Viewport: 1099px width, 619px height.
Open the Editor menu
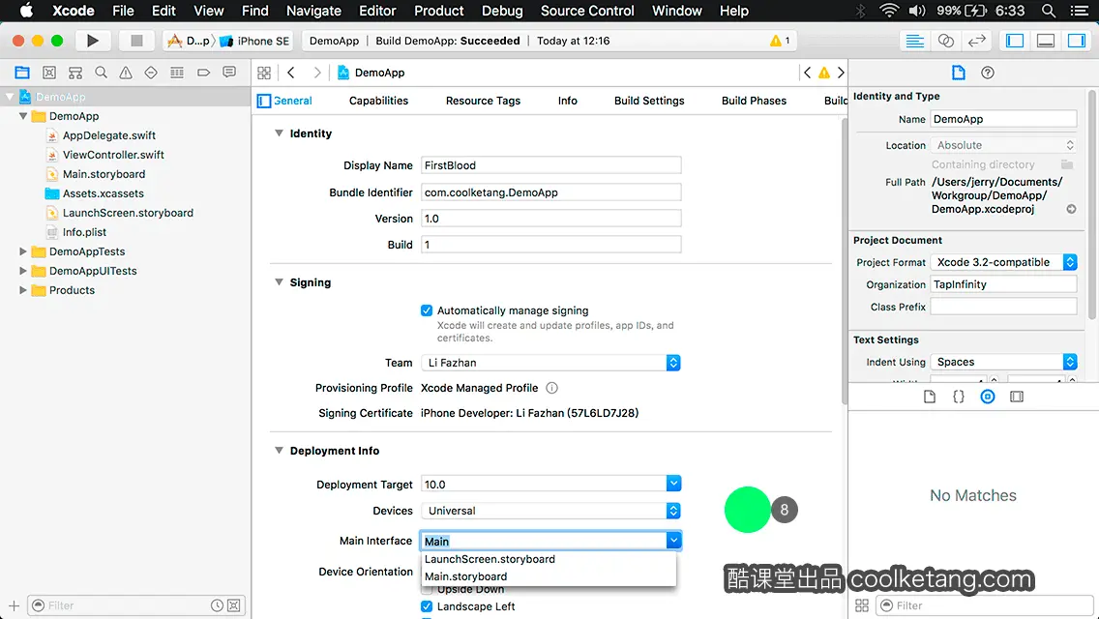click(377, 11)
